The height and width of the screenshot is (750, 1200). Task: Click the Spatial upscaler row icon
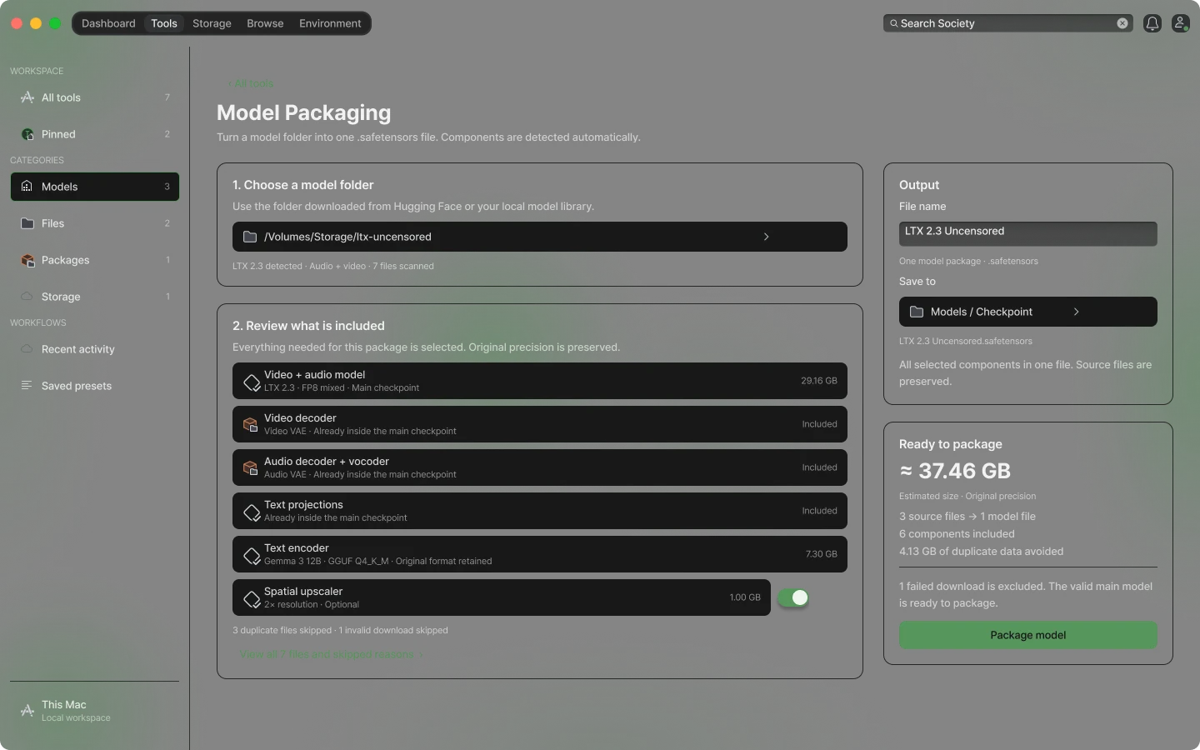(251, 598)
